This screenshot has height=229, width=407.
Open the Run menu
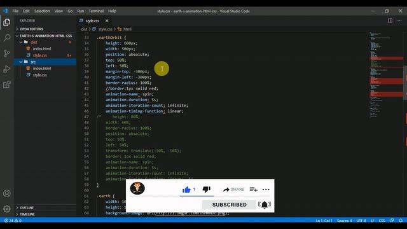81,11
